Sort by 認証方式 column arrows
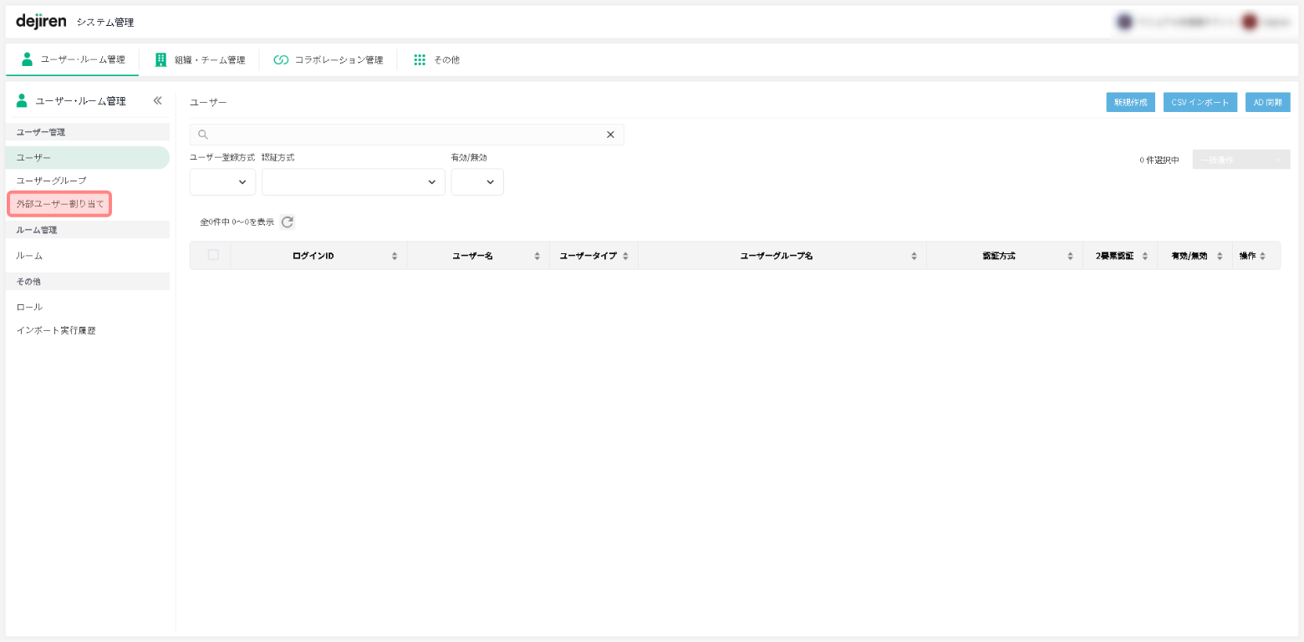1304x642 pixels. (x=1070, y=256)
